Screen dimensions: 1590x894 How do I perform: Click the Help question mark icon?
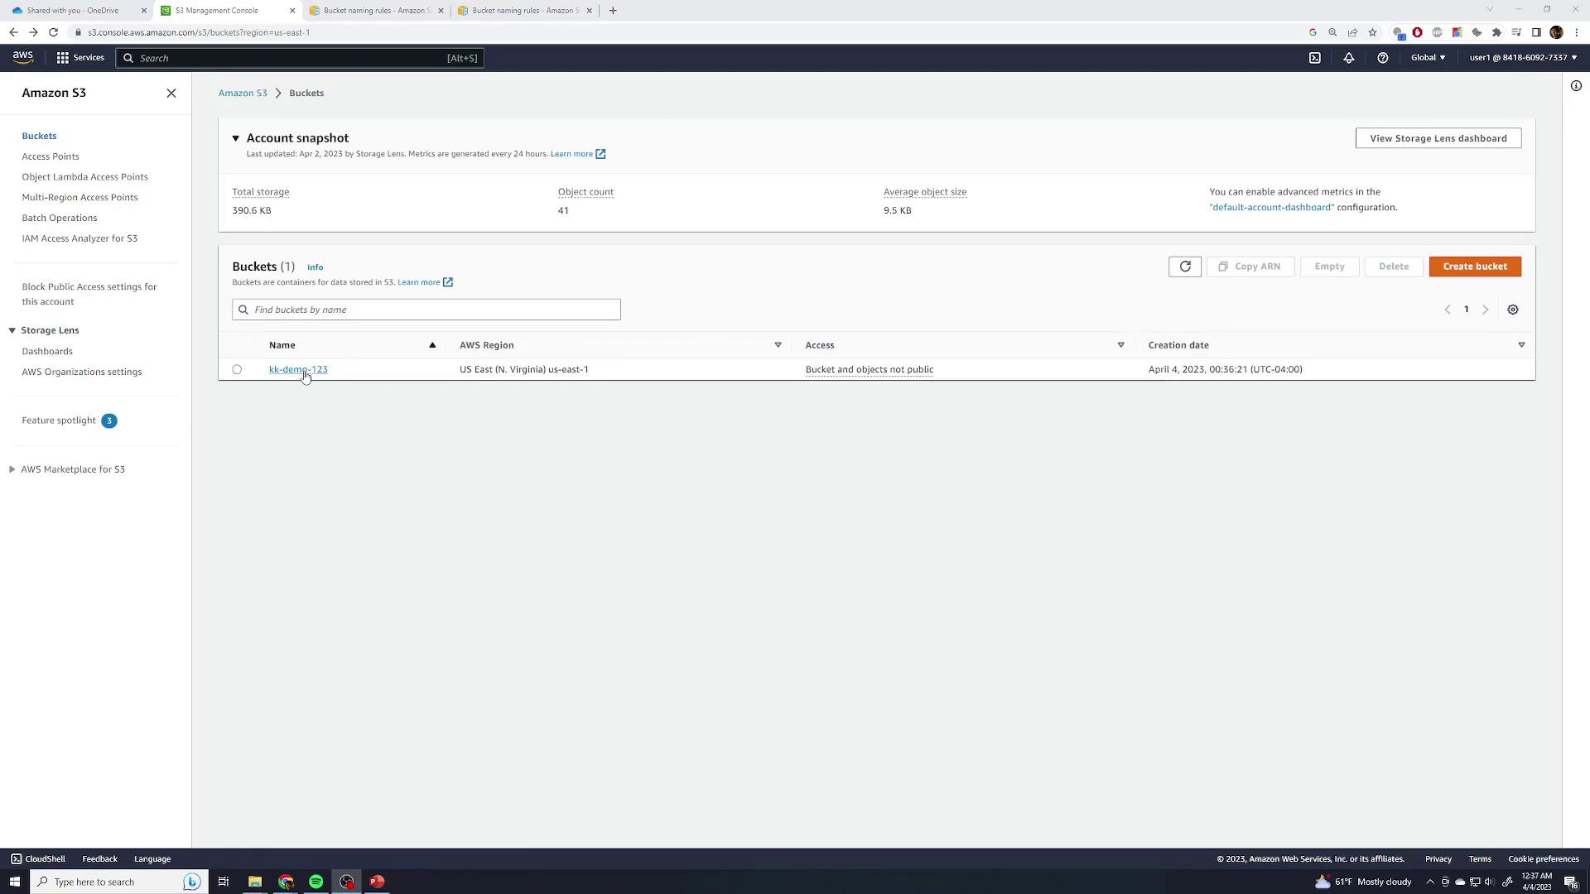(x=1382, y=58)
